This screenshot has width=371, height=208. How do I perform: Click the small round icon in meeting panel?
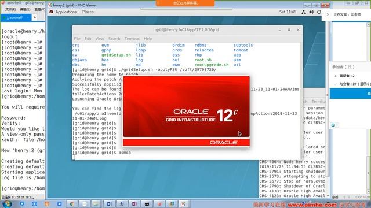333,125
